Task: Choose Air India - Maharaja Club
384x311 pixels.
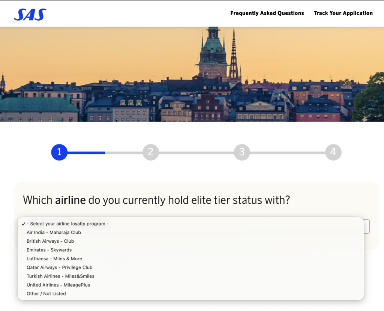Action: [x=190, y=232]
